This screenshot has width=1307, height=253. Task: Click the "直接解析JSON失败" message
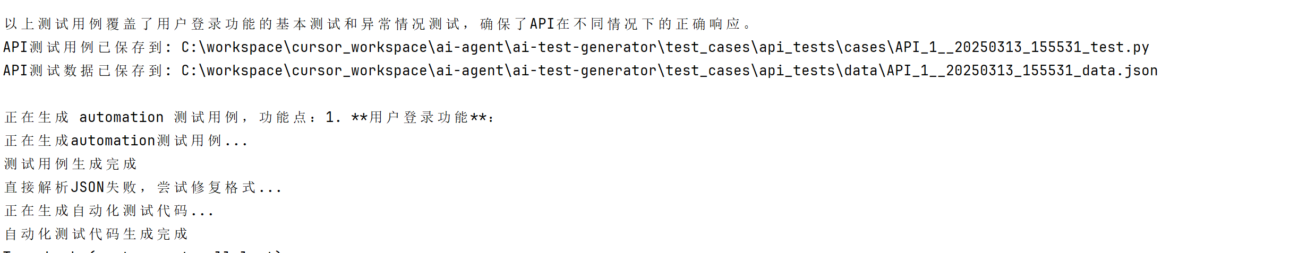[x=71, y=188]
